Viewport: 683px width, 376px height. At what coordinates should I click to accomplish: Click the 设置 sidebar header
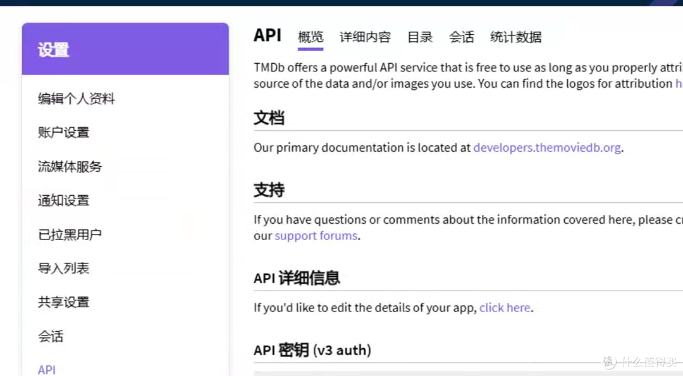pyautogui.click(x=125, y=49)
